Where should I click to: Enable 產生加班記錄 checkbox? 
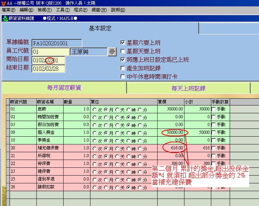coord(123,68)
